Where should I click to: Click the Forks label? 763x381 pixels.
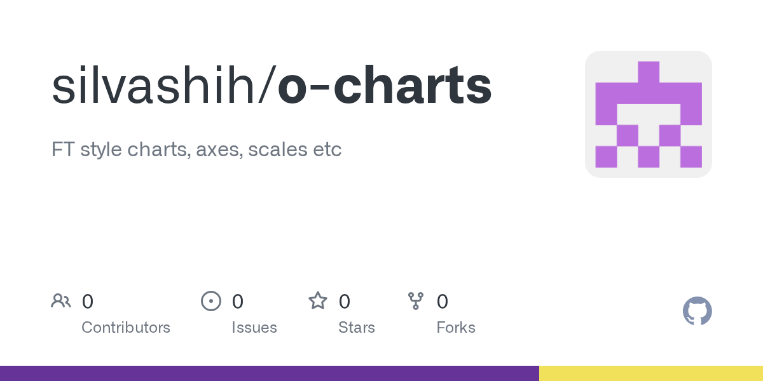[456, 328]
